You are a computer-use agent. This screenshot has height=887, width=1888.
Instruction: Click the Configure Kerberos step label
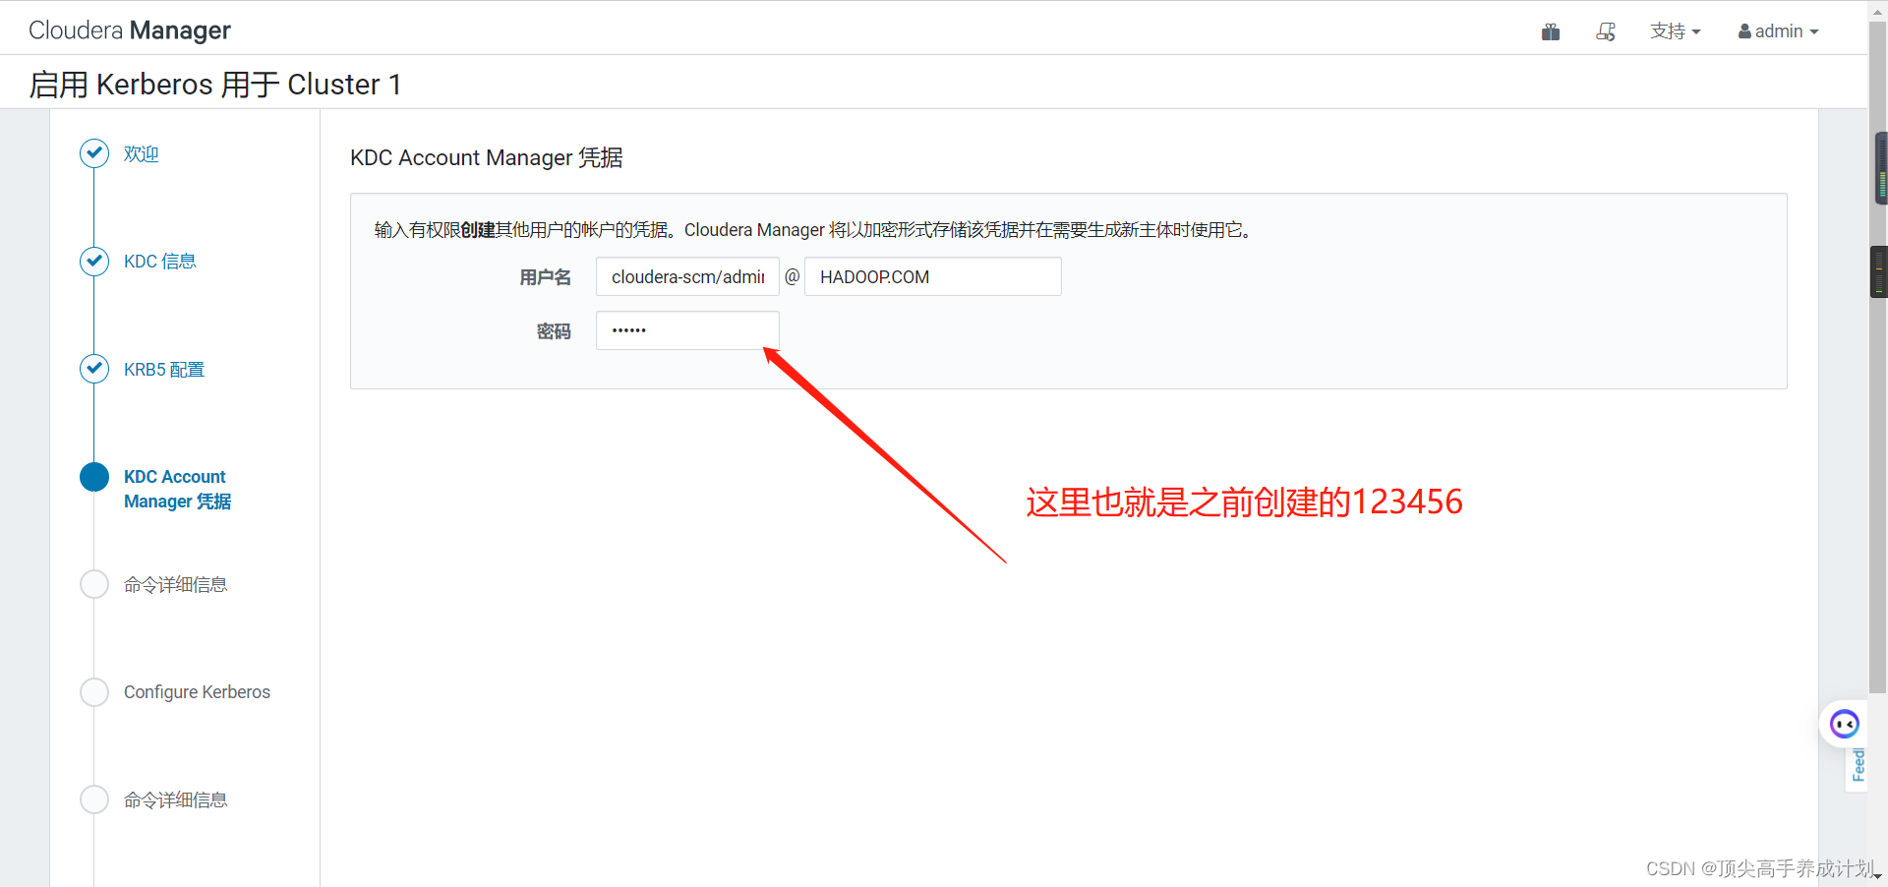[197, 692]
